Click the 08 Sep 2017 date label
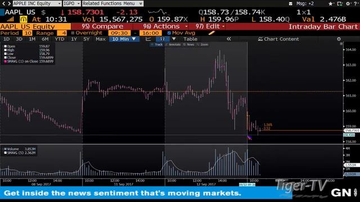Image resolution: width=360 pixels, height=202 pixels. click(41, 185)
